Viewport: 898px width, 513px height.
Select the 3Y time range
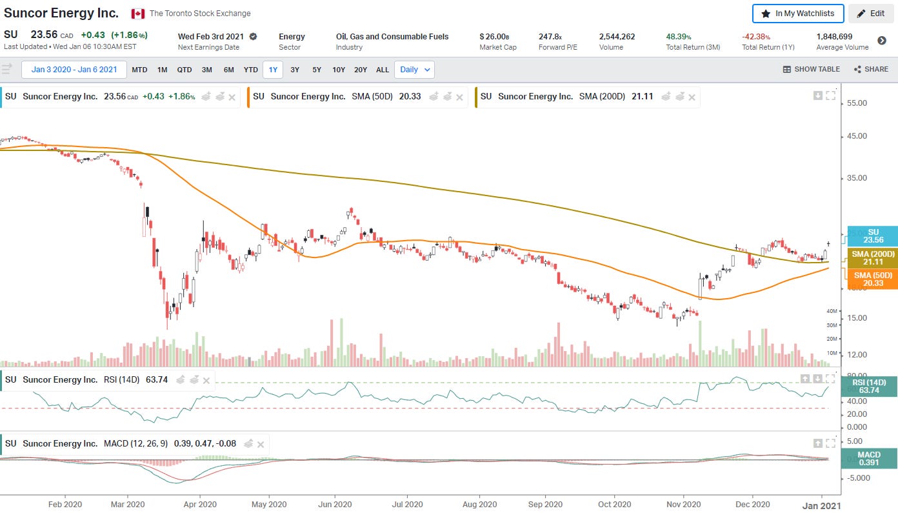295,70
